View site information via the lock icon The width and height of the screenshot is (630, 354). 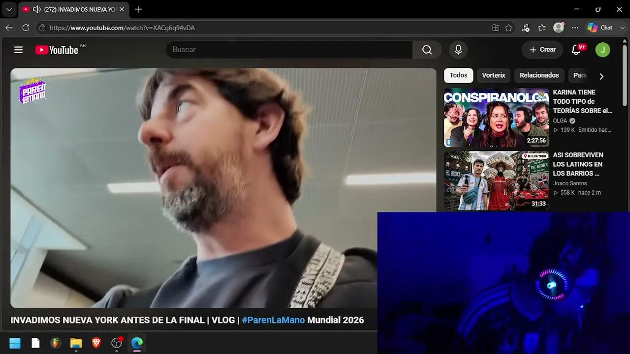coord(42,28)
